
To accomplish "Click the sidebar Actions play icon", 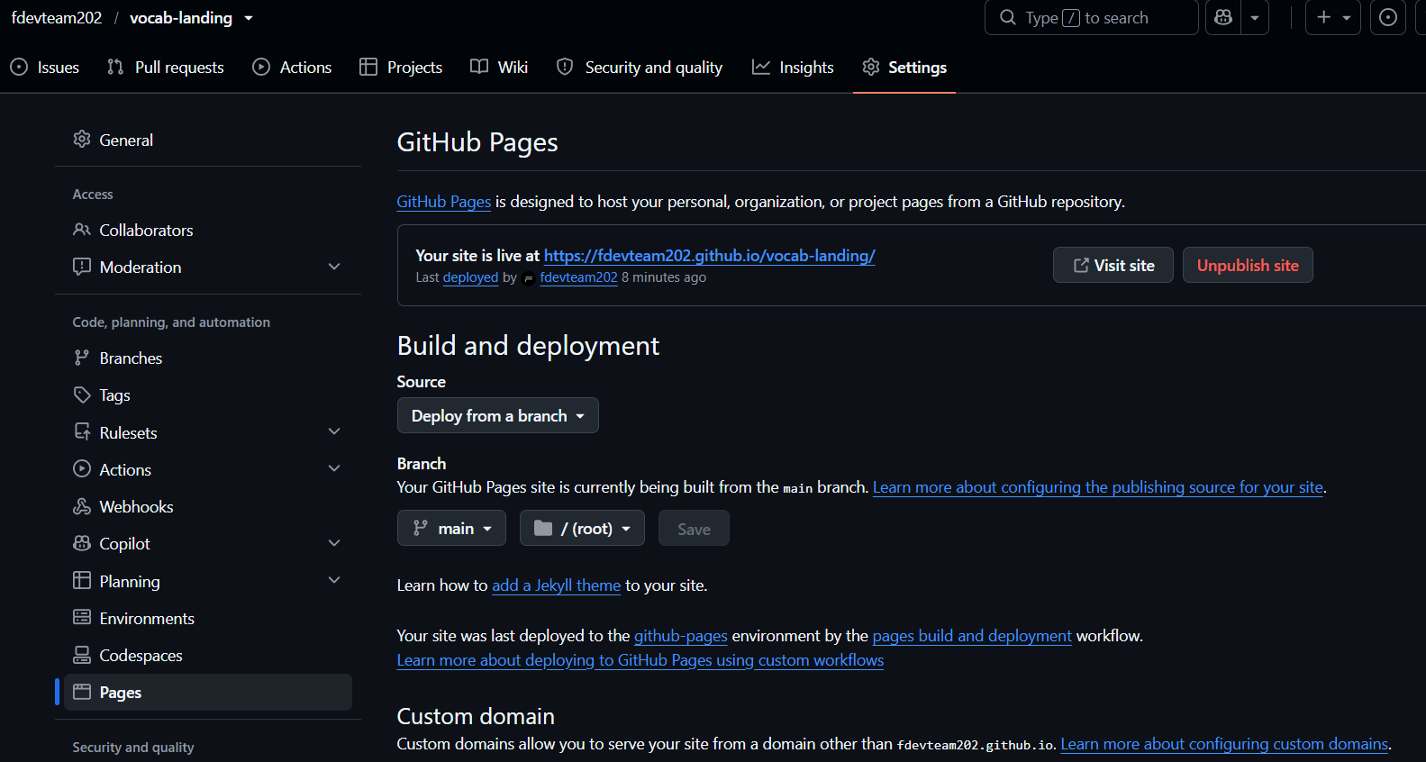I will pyautogui.click(x=82, y=468).
